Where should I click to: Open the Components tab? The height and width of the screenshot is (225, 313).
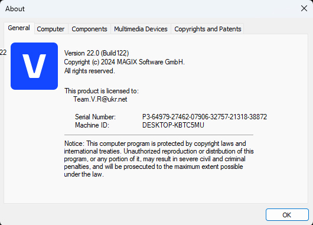[89, 29]
